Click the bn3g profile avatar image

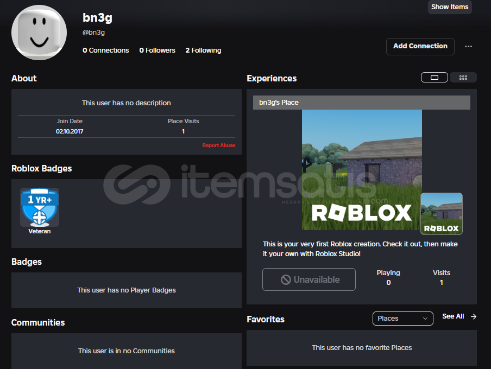pyautogui.click(x=39, y=33)
